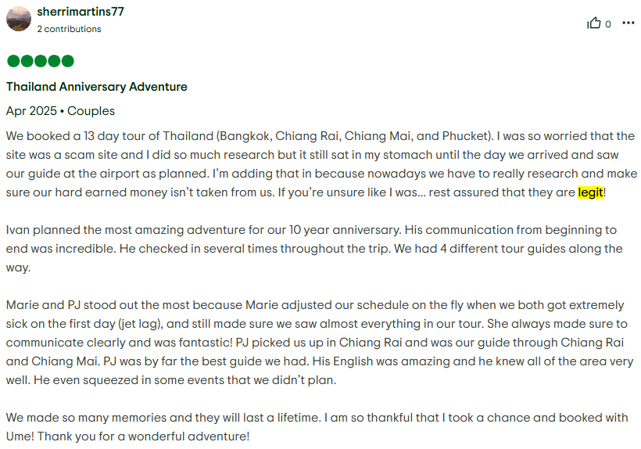This screenshot has width=641, height=449.
Task: Click the "Apr 2025" review date
Action: coord(30,111)
